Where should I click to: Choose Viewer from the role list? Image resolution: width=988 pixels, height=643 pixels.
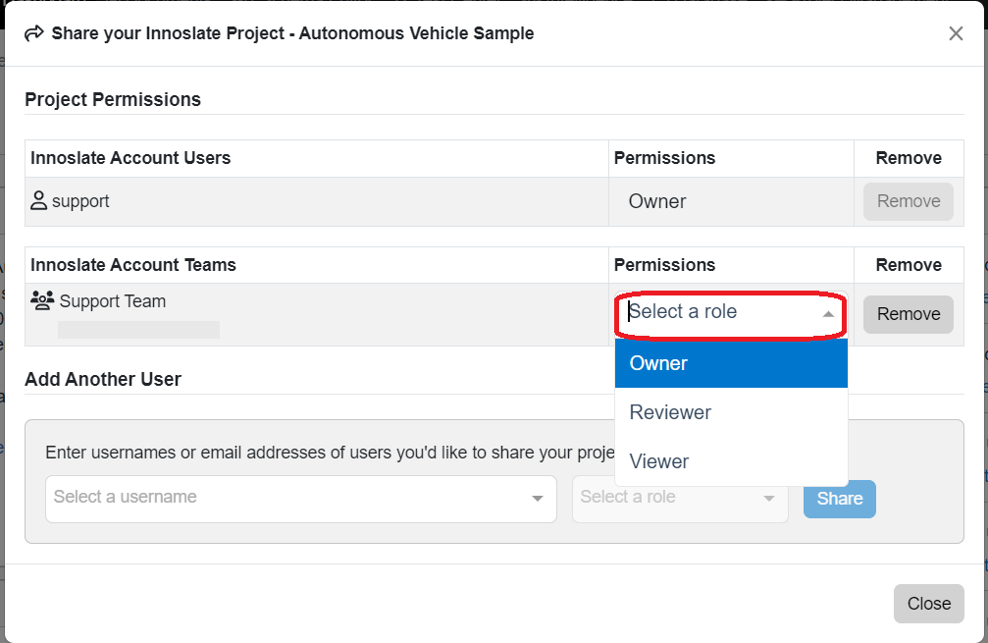(731, 461)
